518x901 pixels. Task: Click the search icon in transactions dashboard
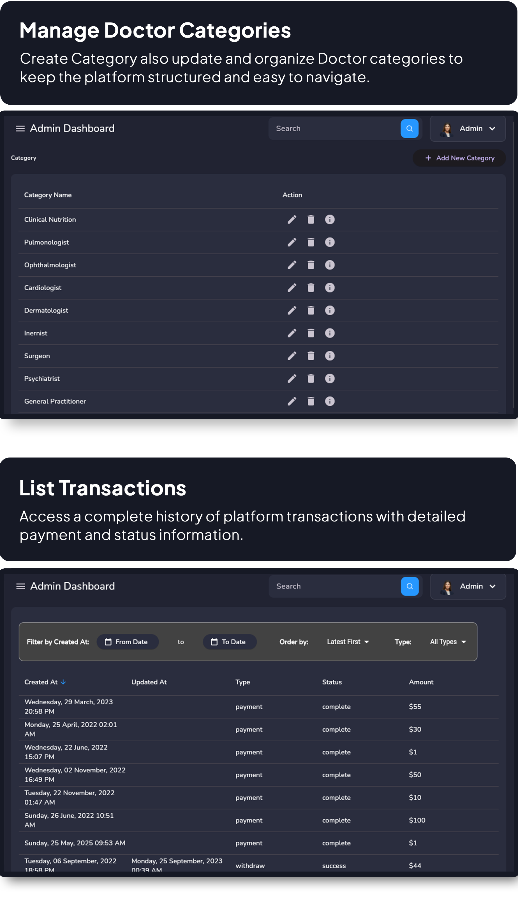click(x=410, y=586)
